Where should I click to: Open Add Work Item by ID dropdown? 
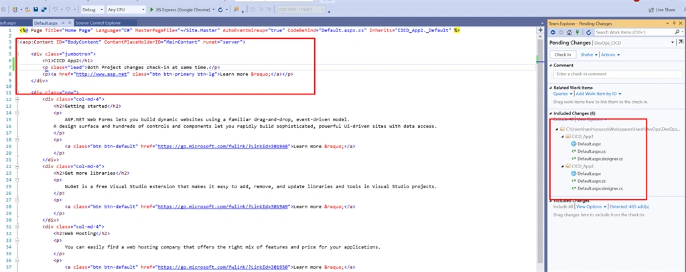(x=598, y=94)
